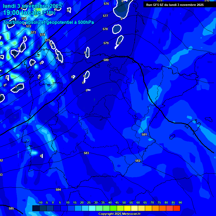The image size is (216, 216).
Task: Open the Copyright 2025 Meteociel.fr credit
Action: coord(120,214)
